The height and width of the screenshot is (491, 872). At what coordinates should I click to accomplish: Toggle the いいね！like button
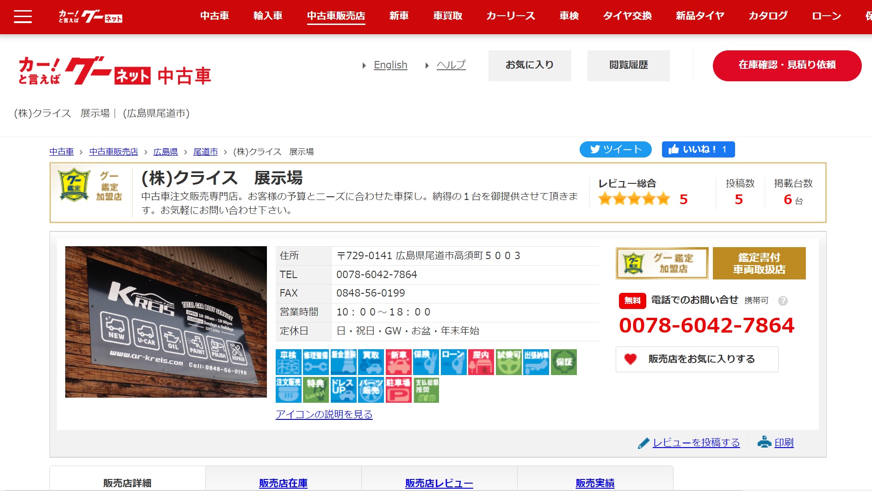click(x=698, y=149)
